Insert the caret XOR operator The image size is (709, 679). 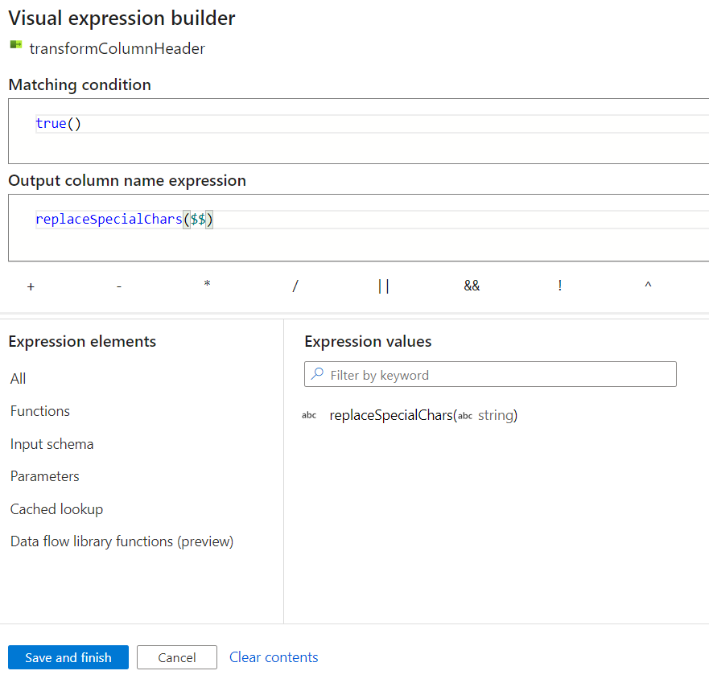[648, 286]
